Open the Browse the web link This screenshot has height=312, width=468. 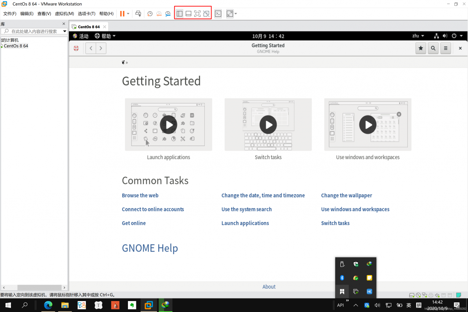point(140,195)
